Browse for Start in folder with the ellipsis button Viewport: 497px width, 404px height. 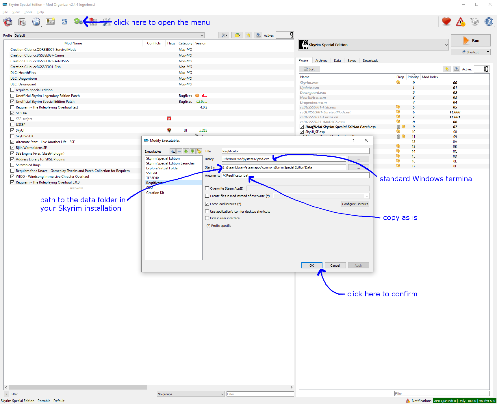(x=359, y=167)
